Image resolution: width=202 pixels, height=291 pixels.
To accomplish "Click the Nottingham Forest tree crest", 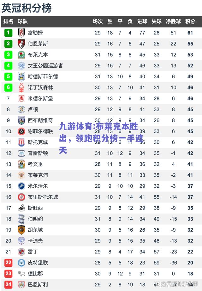I will tap(21, 88).
